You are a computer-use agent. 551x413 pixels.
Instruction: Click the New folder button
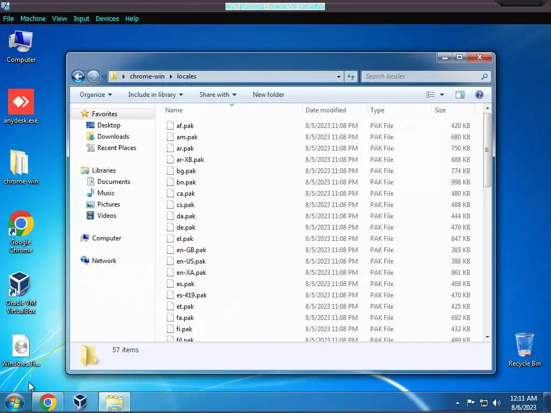[269, 95]
